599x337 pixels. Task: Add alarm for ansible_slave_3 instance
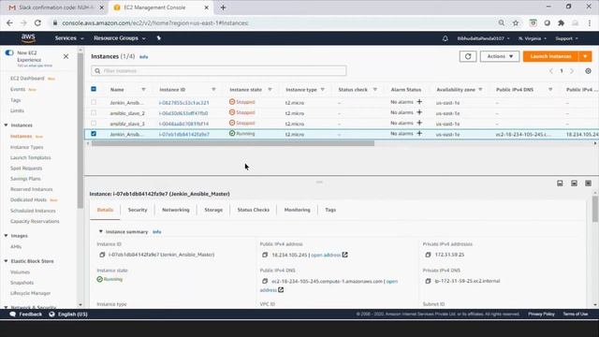(x=419, y=123)
